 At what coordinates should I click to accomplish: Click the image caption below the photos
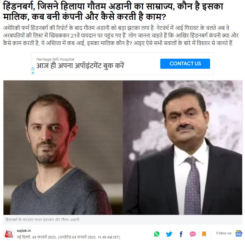coord(42,220)
